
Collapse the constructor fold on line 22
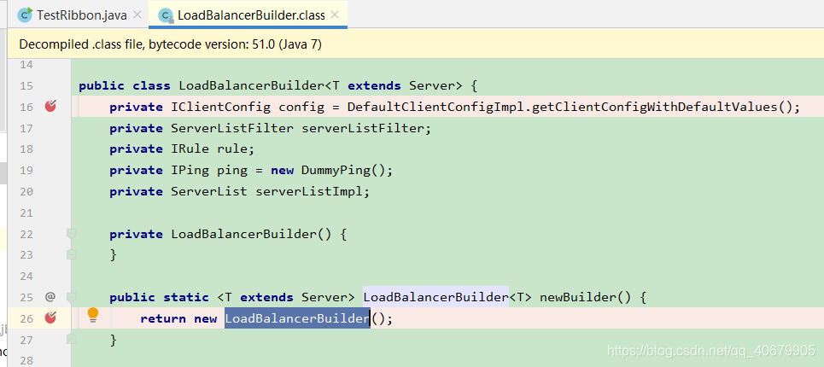coord(72,234)
